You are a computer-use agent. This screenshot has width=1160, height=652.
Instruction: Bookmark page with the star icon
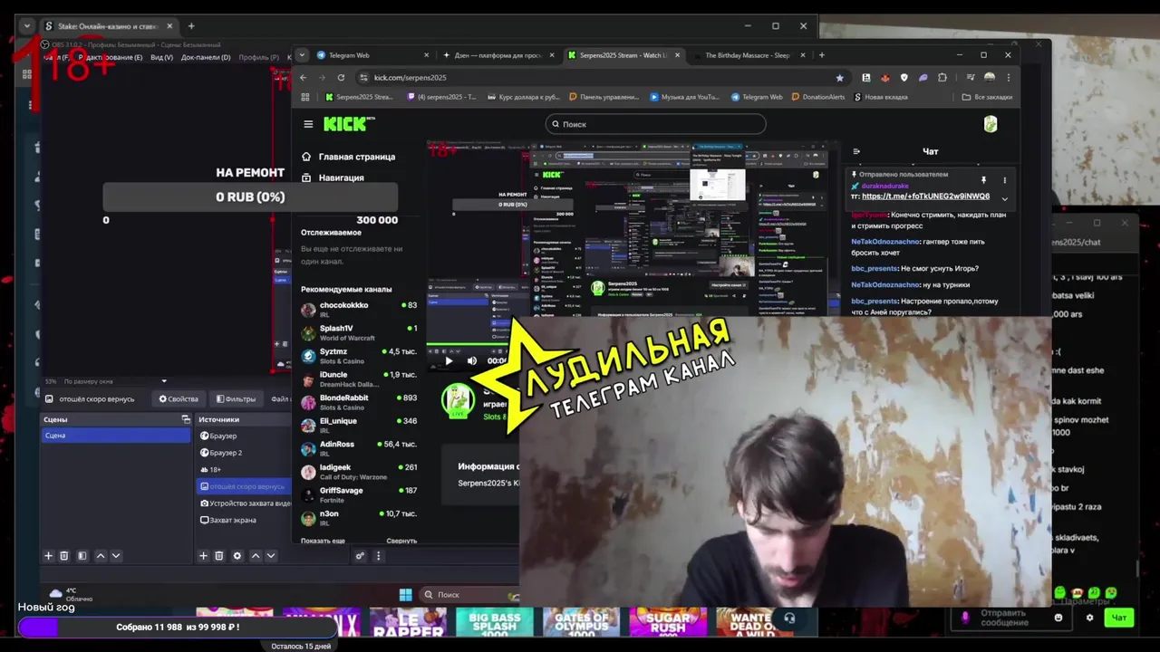[x=839, y=78]
